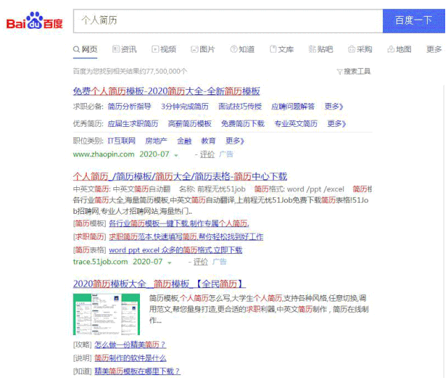The width and height of the screenshot is (448, 380).
Task: Click 评价 next to trace.51job.com
Action: tap(200, 262)
